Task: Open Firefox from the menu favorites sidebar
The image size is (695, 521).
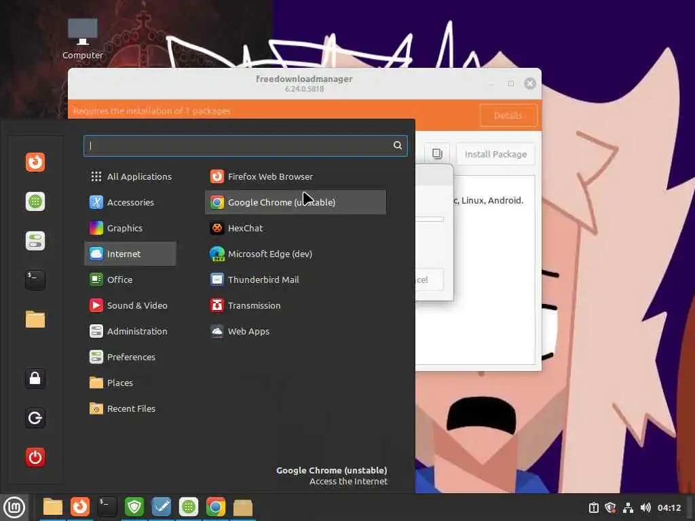Action: [35, 162]
